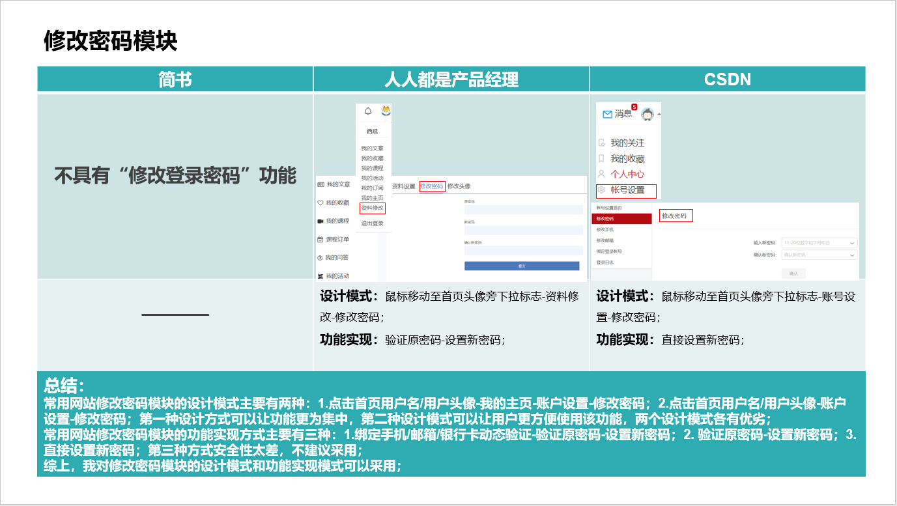This screenshot has height=506, width=897.
Task: Click the gear icon before 帐号设置
Action: coord(602,190)
